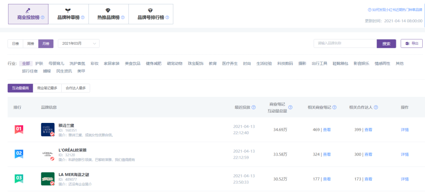Switch to 热推品牌榜 tab

[x=109, y=14]
